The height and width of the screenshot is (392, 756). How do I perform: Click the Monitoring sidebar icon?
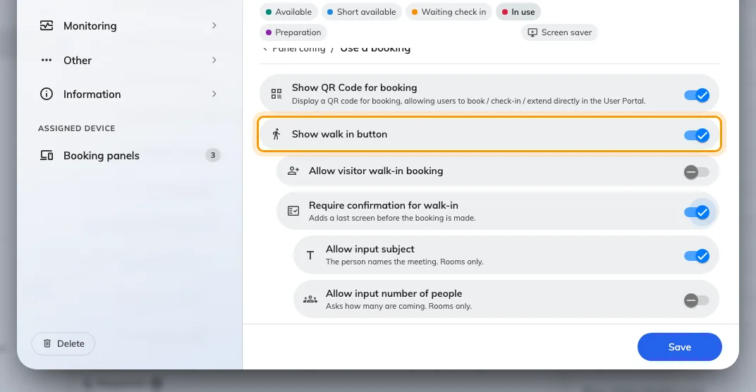(47, 25)
